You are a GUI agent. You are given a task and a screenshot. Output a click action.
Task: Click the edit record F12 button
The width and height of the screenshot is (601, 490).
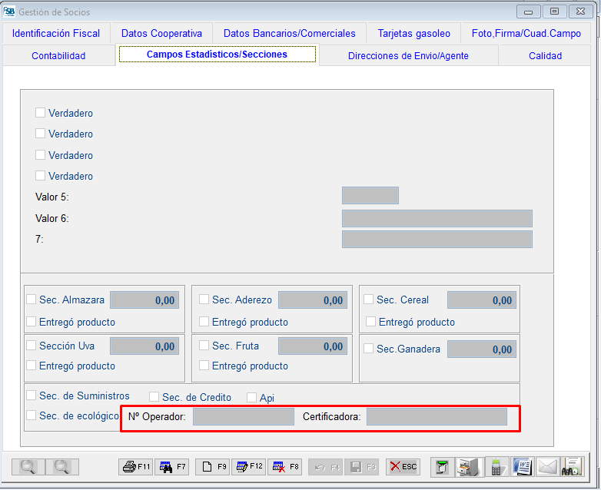click(x=249, y=466)
